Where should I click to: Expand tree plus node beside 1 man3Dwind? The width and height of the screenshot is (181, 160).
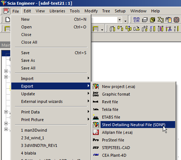[6, 129]
